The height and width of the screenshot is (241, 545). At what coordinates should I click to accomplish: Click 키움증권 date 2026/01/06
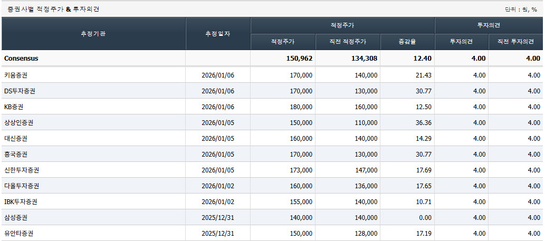[x=218, y=75]
